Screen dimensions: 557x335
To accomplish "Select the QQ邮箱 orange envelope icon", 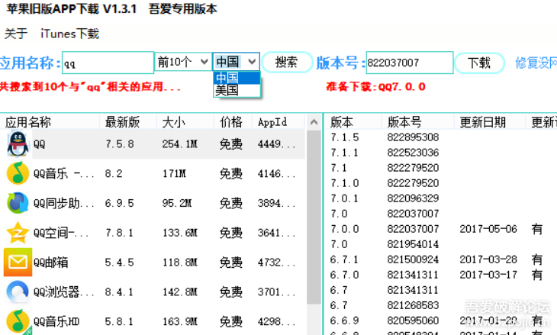I will click(18, 263).
